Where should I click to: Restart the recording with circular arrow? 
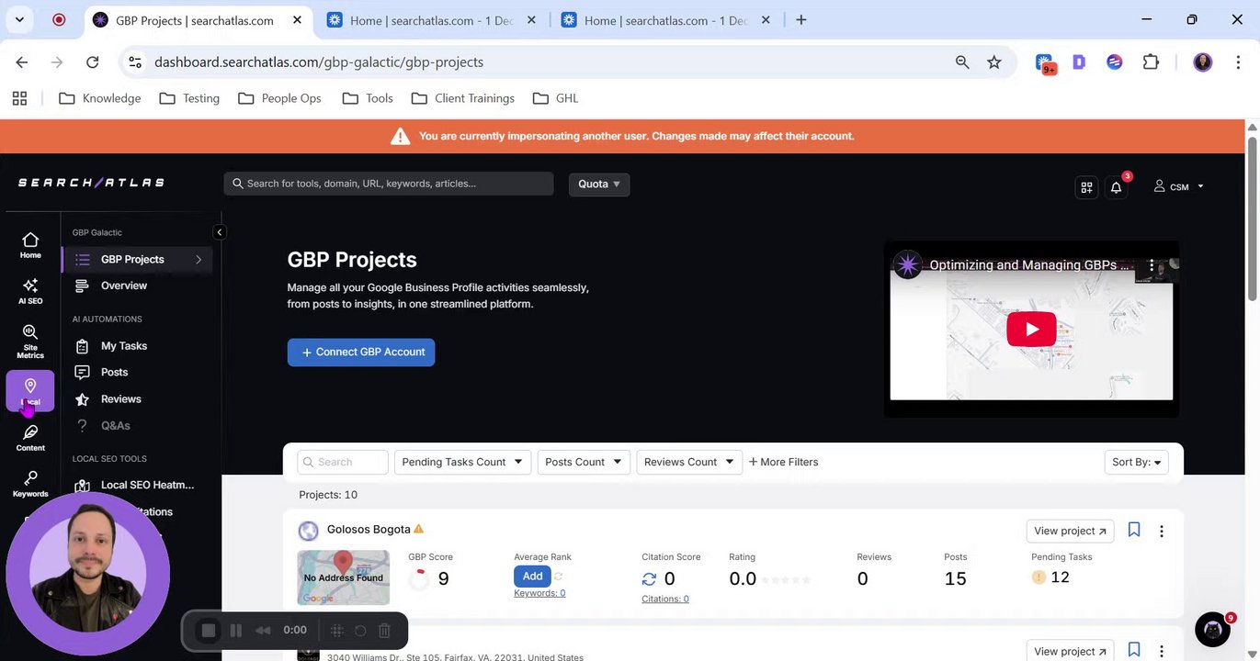360,630
